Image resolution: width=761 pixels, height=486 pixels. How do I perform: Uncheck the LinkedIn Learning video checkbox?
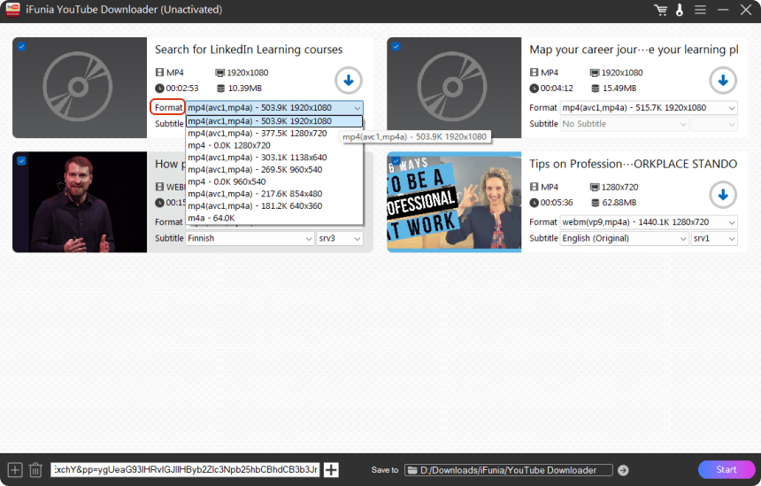pos(21,47)
